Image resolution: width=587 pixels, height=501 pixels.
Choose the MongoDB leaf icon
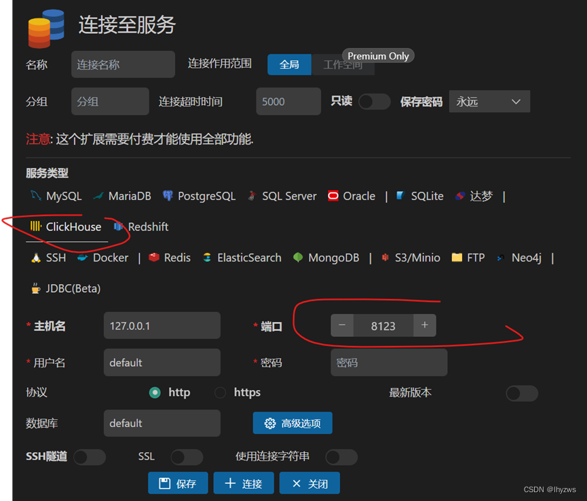(298, 257)
